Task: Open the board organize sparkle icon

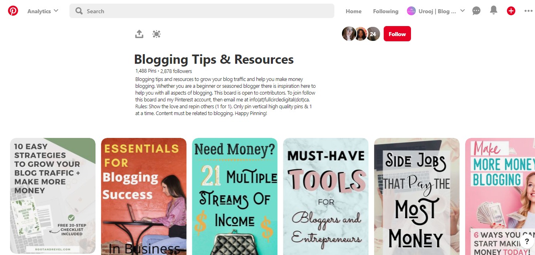Action: [x=157, y=34]
